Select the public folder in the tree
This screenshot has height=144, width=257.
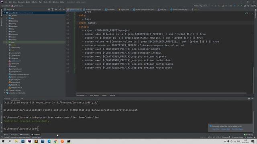(13, 32)
